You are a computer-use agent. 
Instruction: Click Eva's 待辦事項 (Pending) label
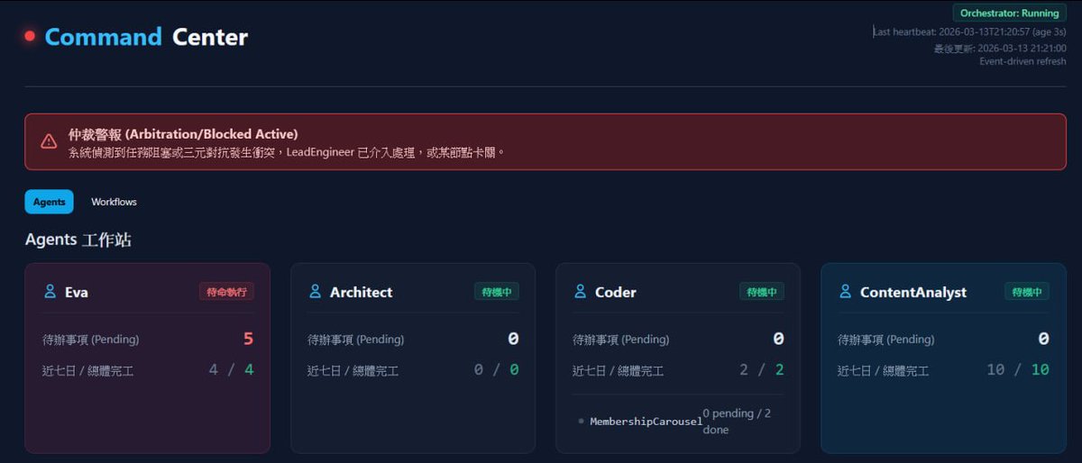tap(91, 340)
